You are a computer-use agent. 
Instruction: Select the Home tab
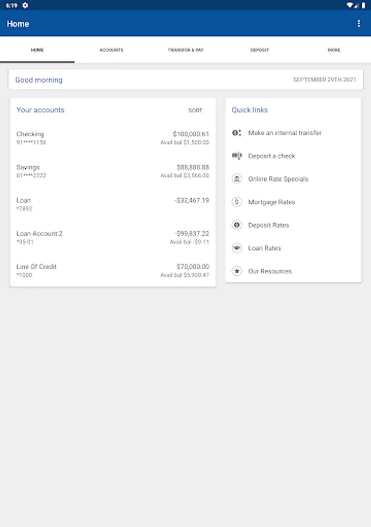[x=37, y=50]
